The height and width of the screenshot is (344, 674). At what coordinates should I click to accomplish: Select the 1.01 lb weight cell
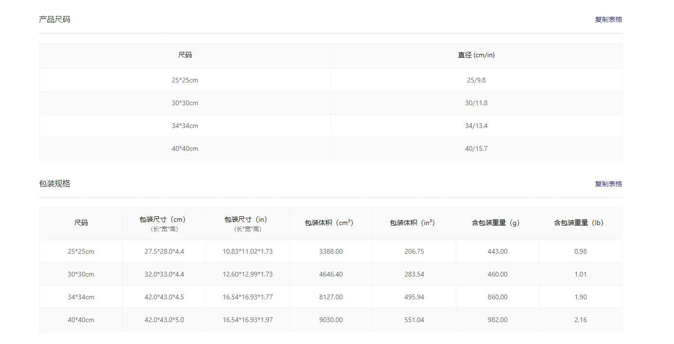tap(580, 274)
